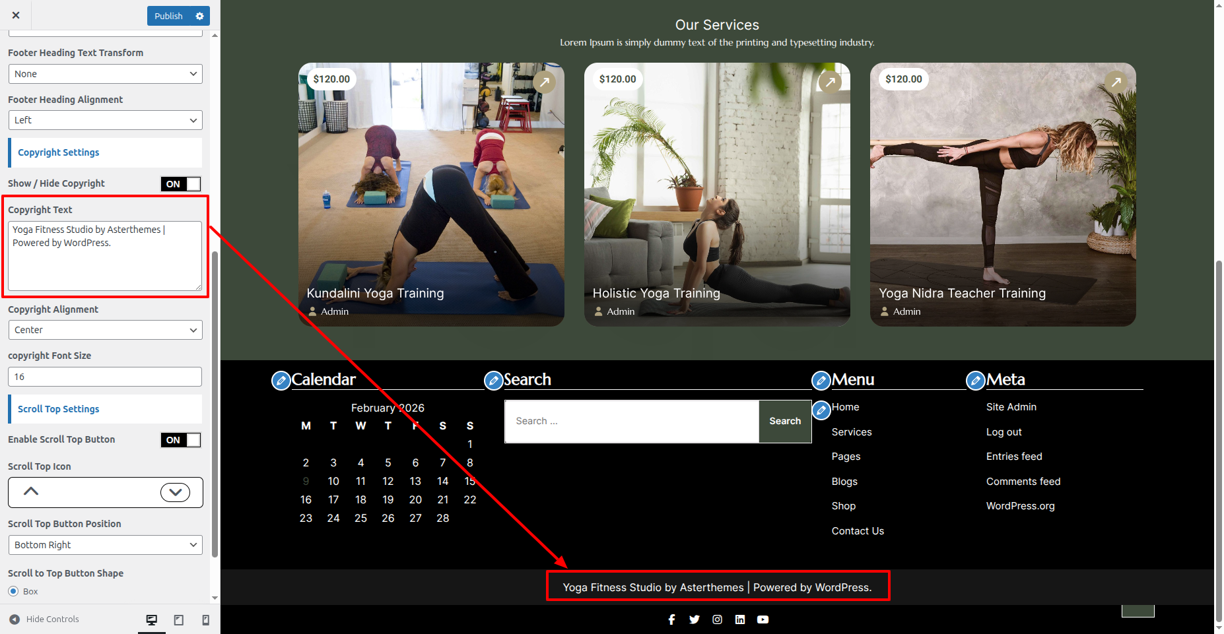1224x634 pixels.
Task: Click the Twitter icon in footer
Action: [x=695, y=619]
